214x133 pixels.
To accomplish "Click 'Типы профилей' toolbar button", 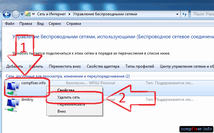I will [x=140, y=66].
